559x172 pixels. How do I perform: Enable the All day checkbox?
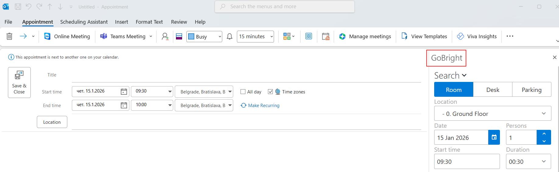click(x=243, y=92)
